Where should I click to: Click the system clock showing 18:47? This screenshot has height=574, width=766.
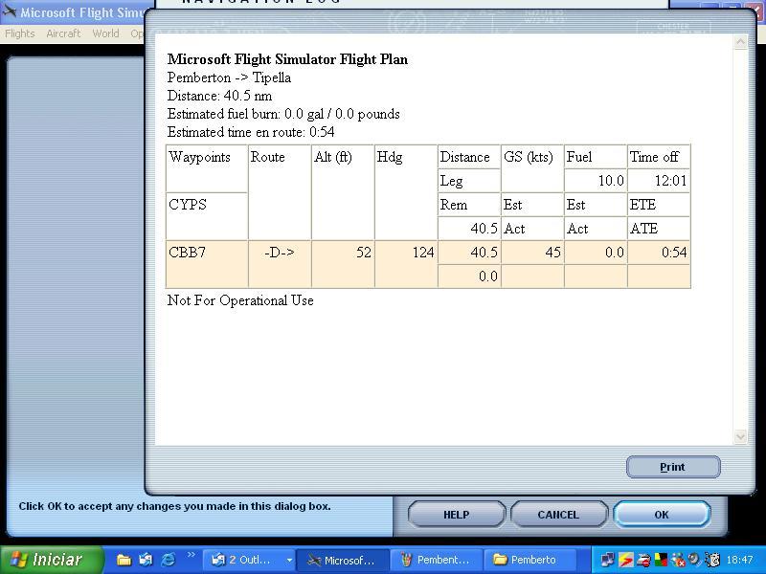pos(739,560)
